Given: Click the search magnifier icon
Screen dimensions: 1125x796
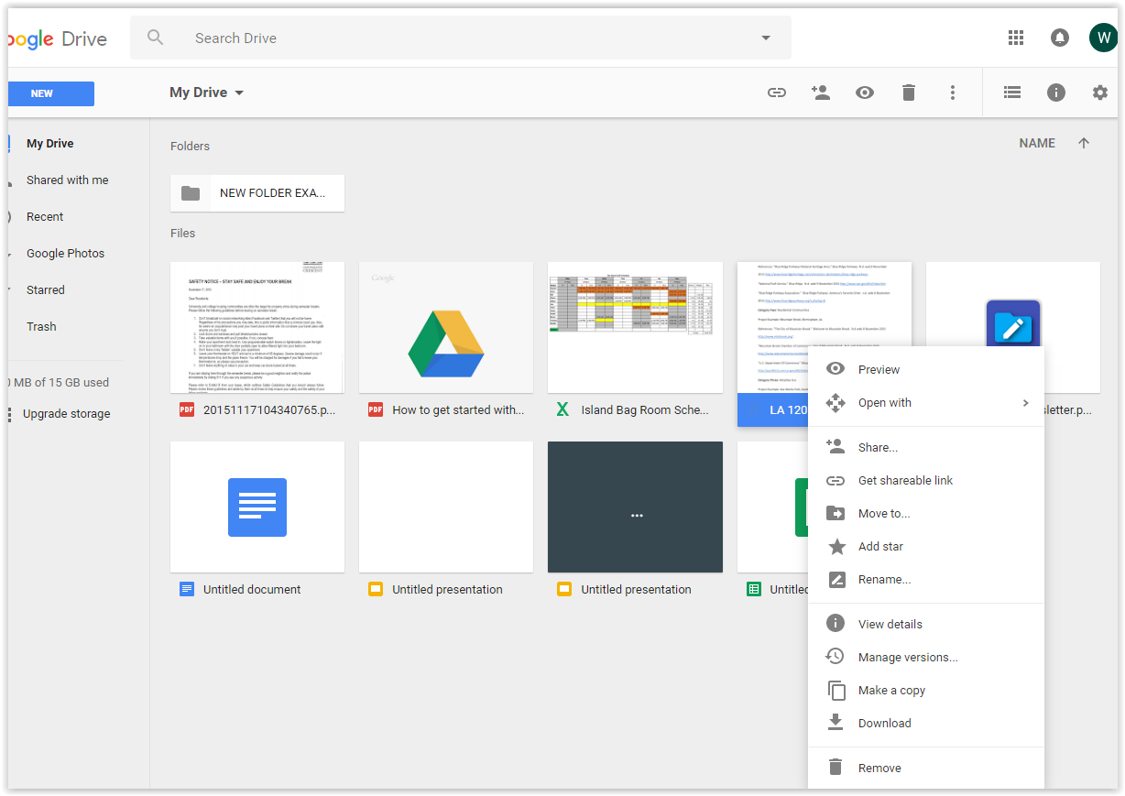Looking at the screenshot, I should 155,38.
